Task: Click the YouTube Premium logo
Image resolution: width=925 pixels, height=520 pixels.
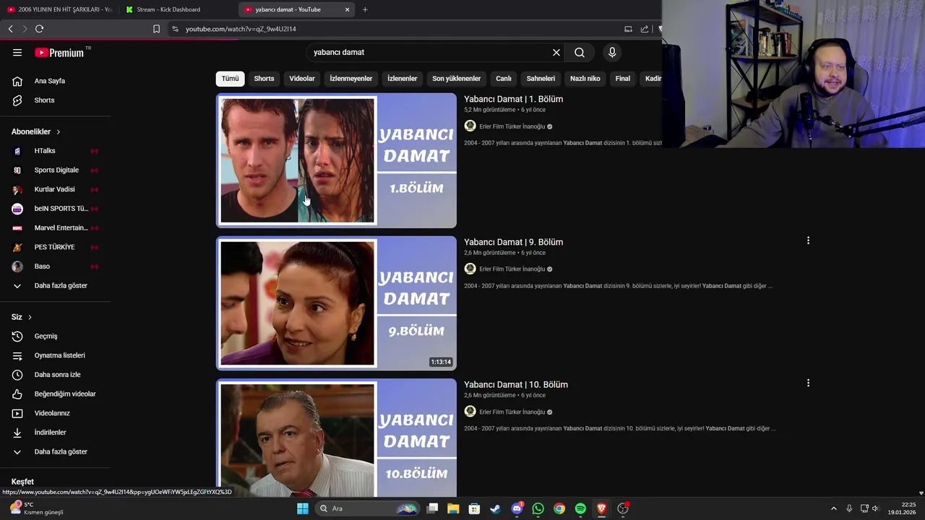Action: point(59,53)
